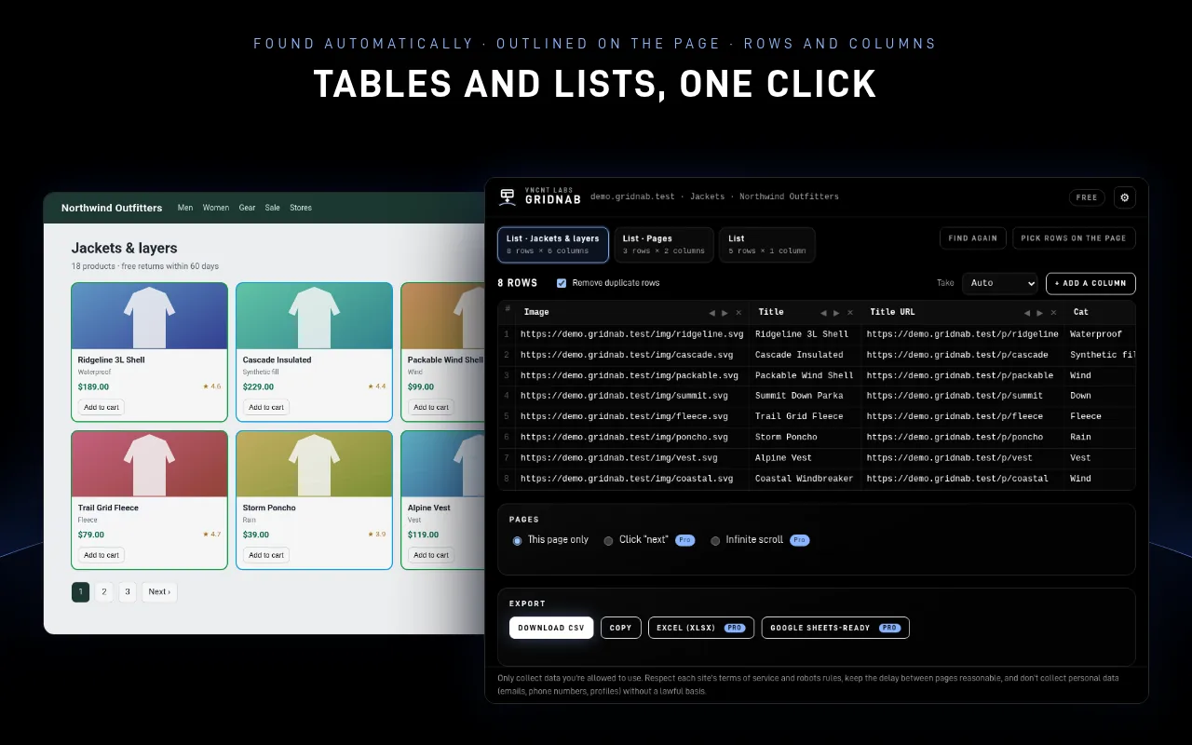Click Add a Column button
The image size is (1192, 745).
1090,283
